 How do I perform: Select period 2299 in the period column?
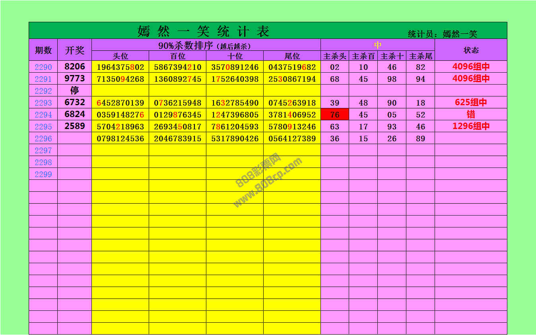43,174
